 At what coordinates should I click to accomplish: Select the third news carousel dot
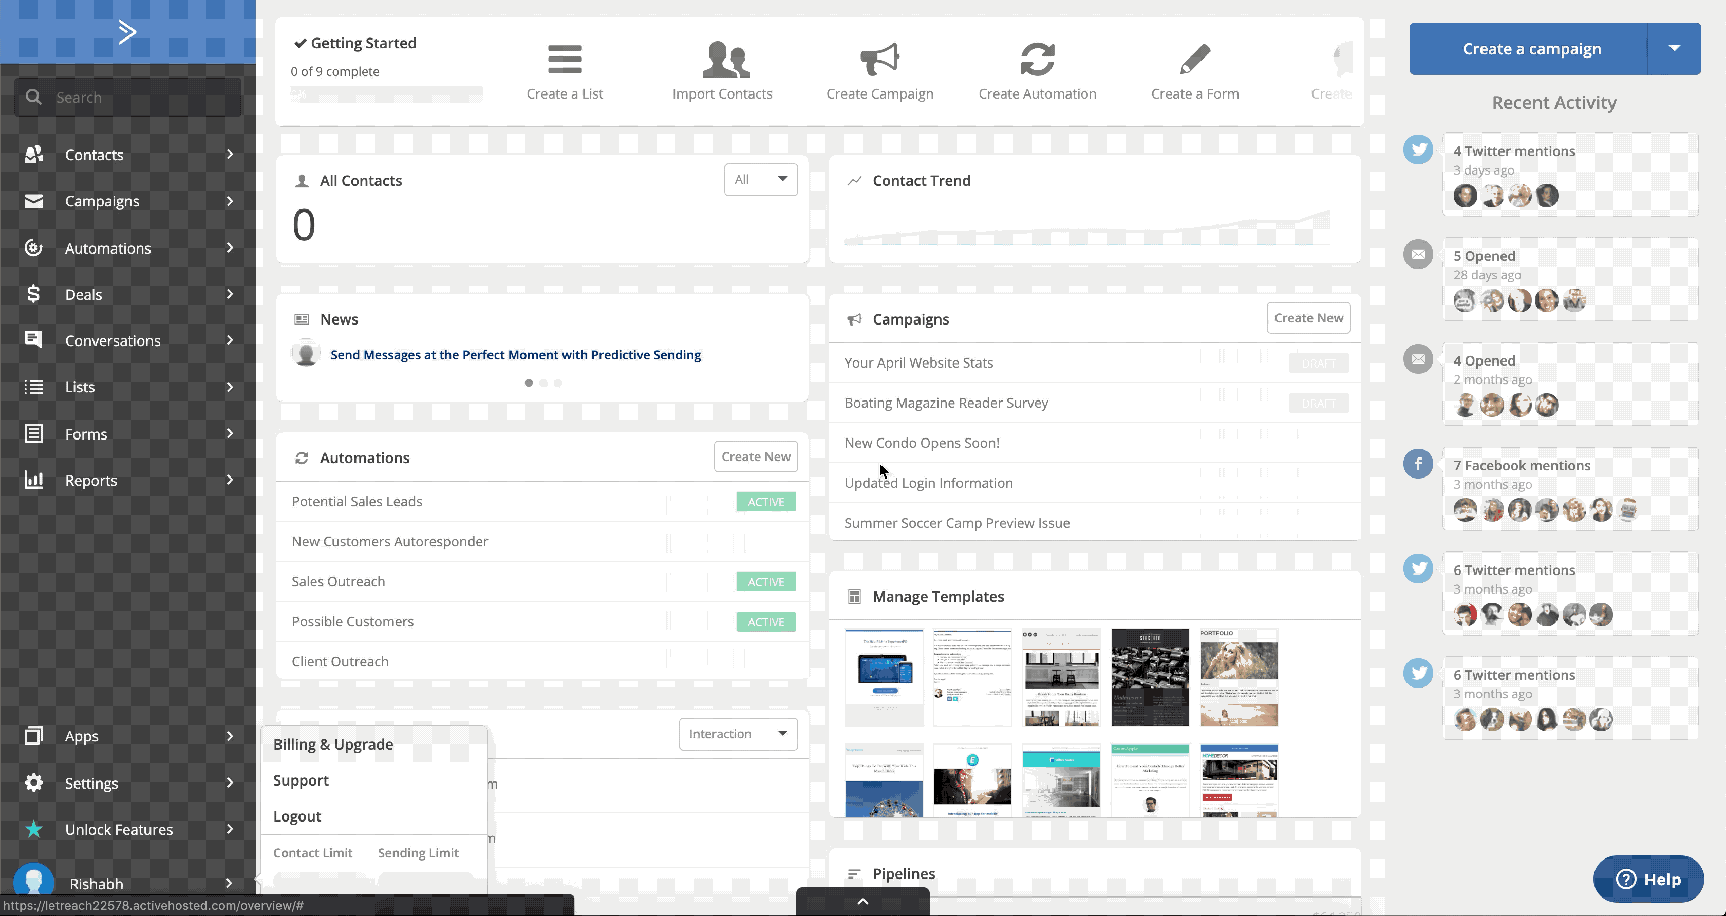point(557,383)
